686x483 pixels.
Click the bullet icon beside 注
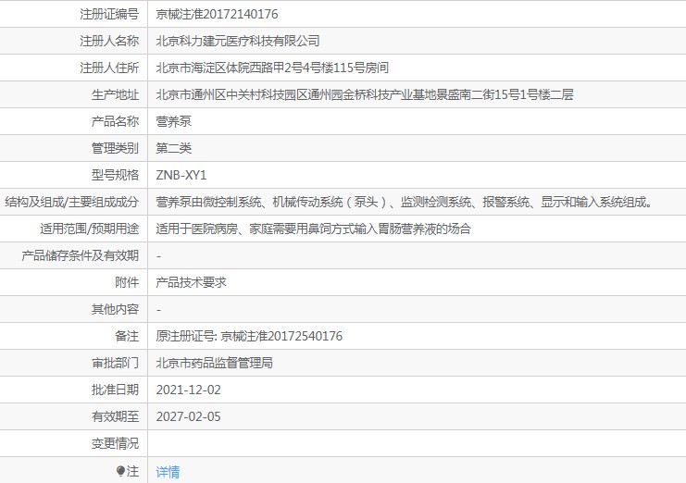[x=120, y=471]
